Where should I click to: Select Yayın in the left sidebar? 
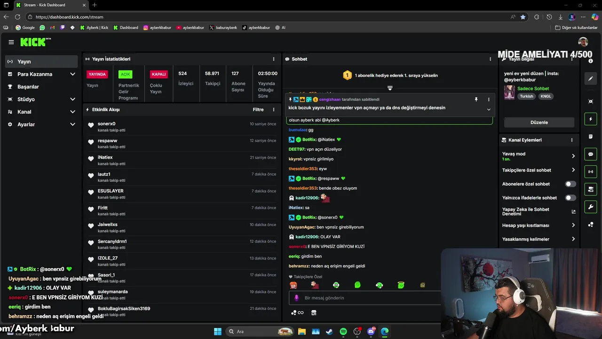(41, 61)
